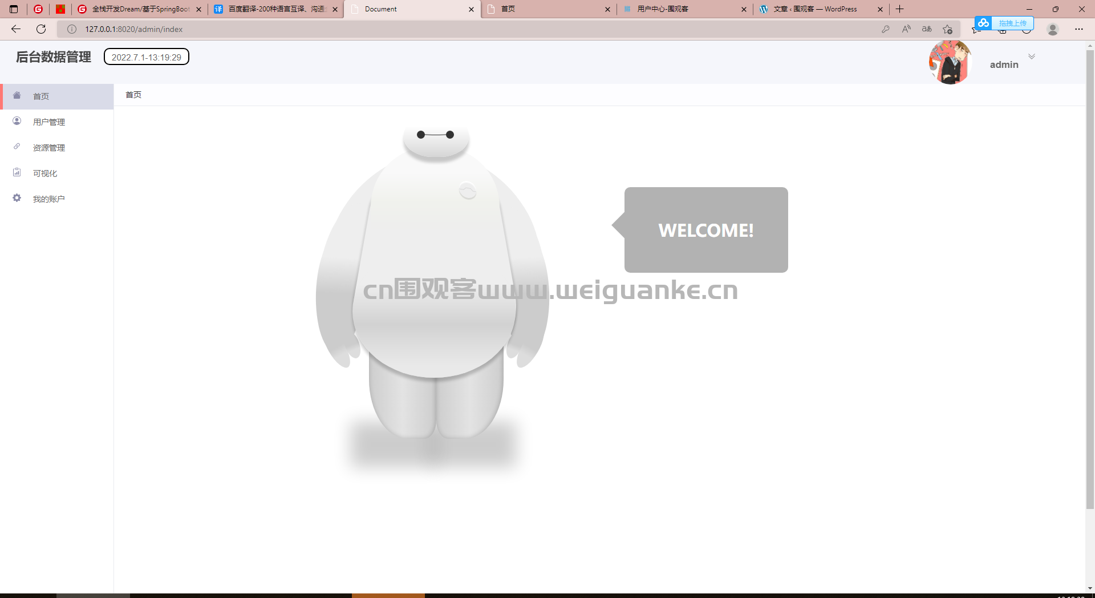
Task: Click the password key icon in address bar
Action: [886, 29]
